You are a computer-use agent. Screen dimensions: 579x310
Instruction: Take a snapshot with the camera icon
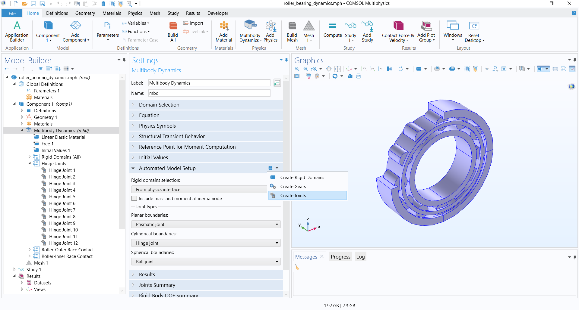(350, 76)
